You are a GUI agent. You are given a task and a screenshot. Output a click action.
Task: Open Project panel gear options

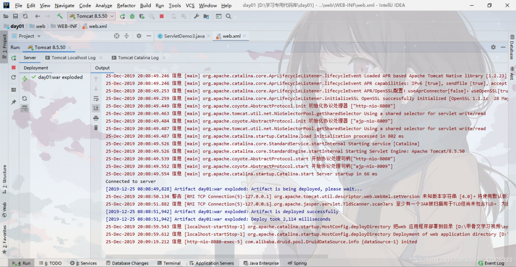point(139,36)
